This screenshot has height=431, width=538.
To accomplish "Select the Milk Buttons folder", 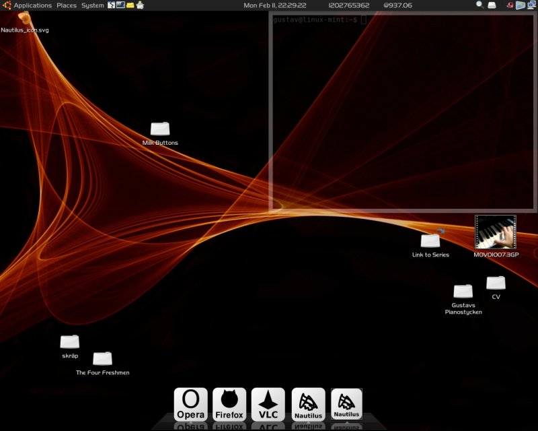I will 160,134.
